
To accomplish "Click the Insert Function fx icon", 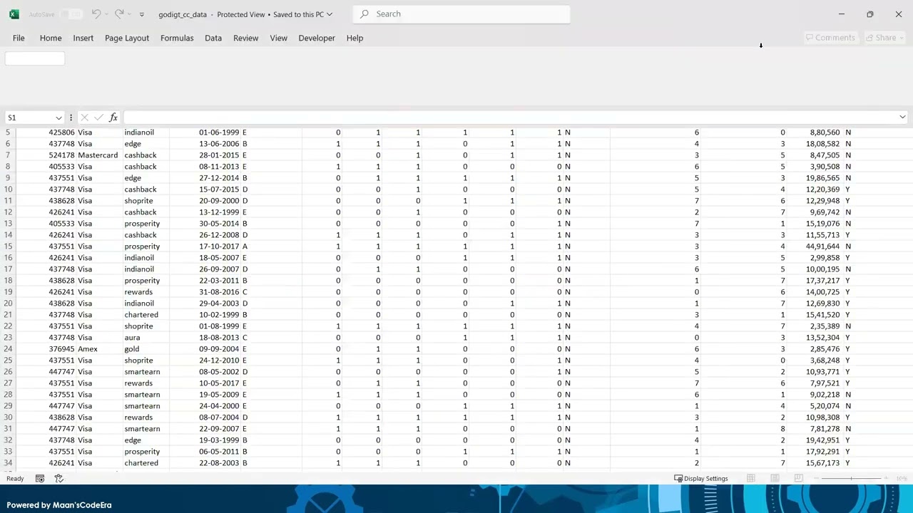I will coord(113,118).
